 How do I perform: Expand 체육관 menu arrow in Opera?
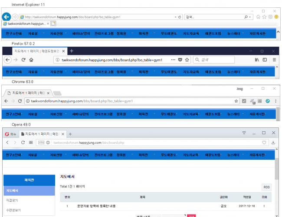tap(154, 154)
